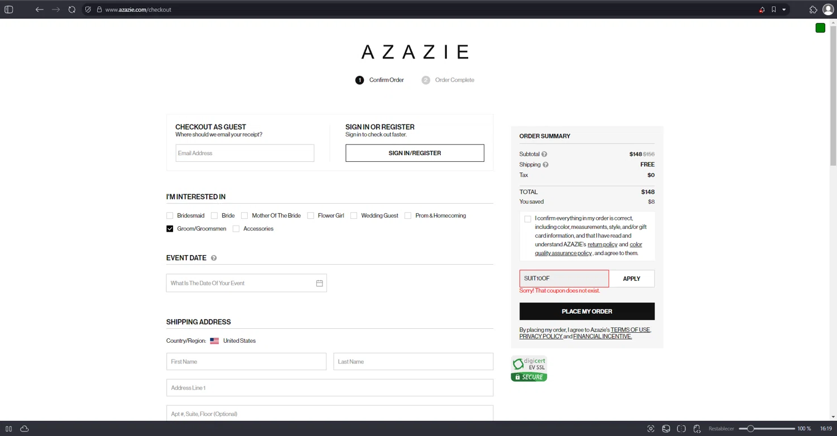Click the Event Date help icon

tap(214, 258)
